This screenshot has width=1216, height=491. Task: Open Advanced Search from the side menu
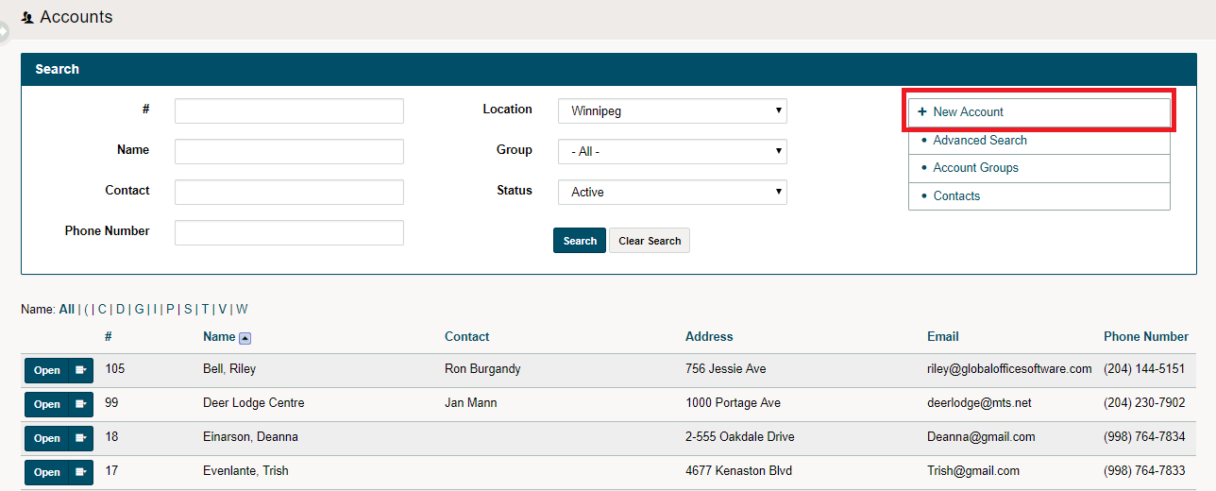1039,140
